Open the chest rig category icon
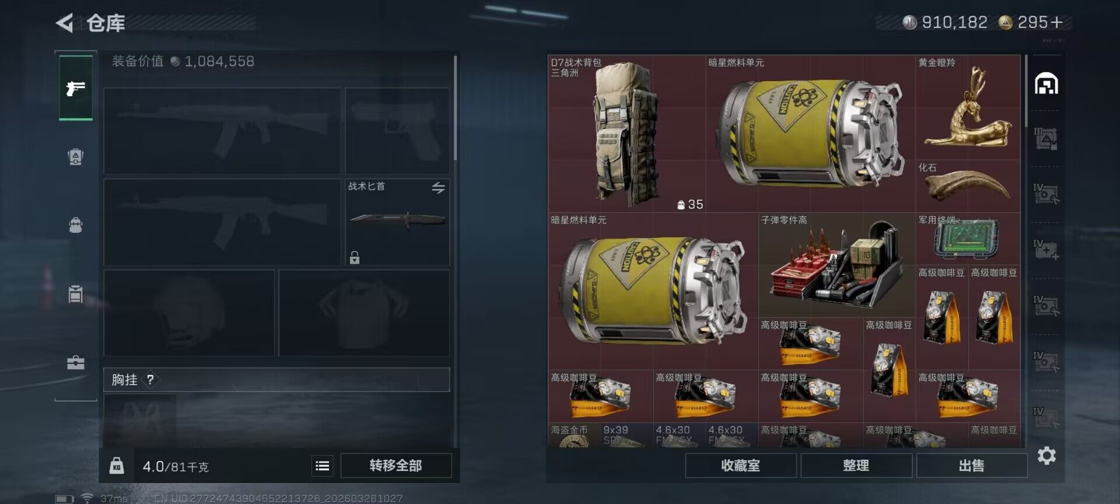 pos(76,294)
